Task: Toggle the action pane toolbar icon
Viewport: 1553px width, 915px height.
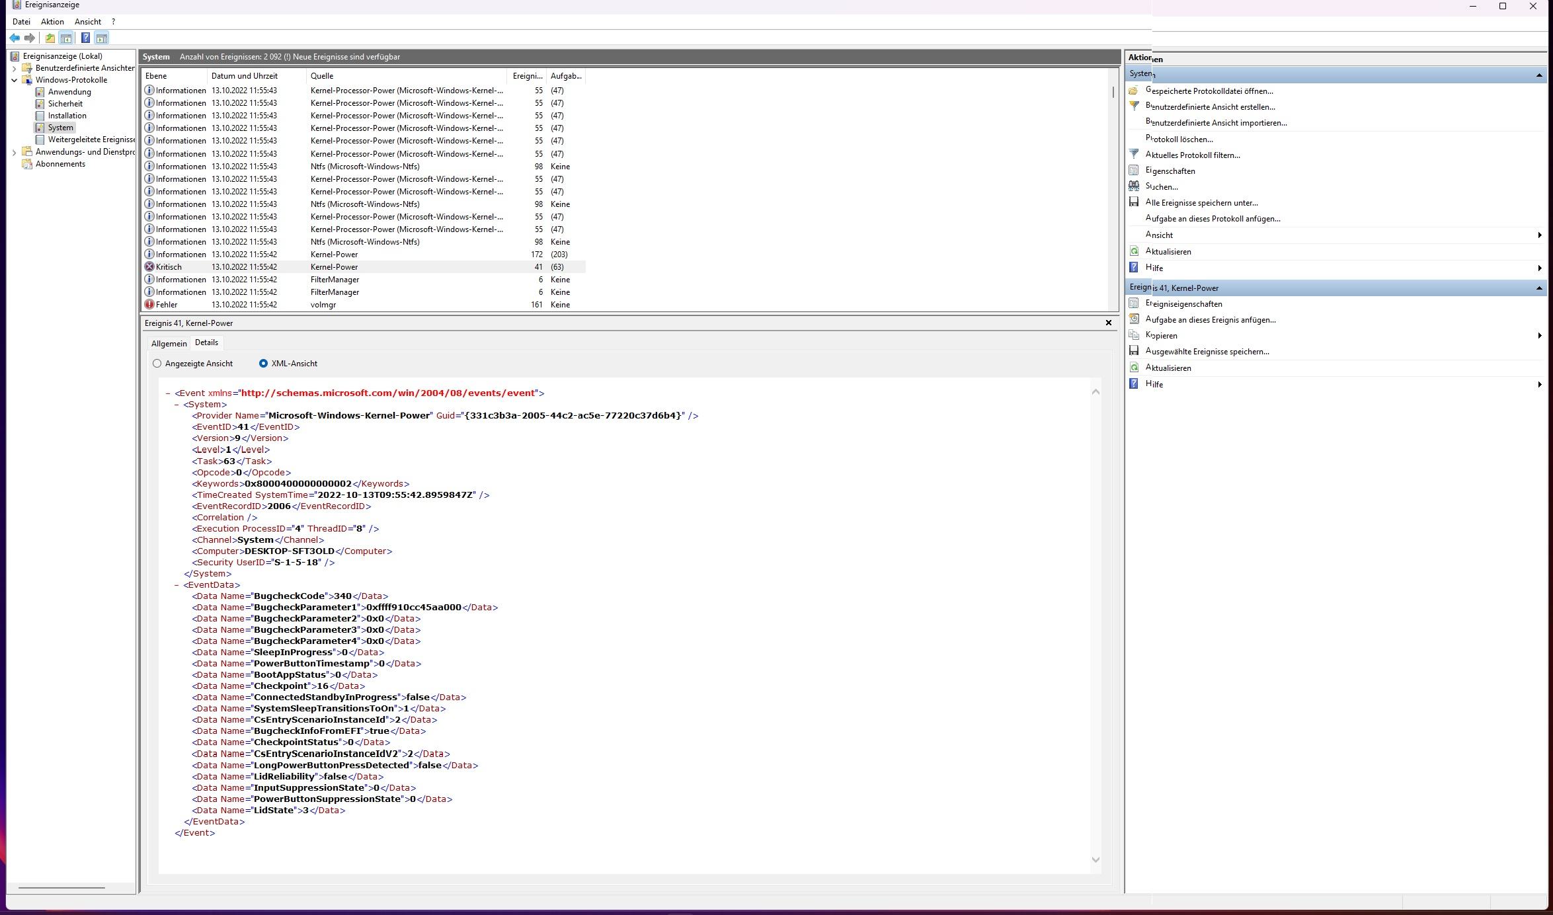Action: (101, 38)
